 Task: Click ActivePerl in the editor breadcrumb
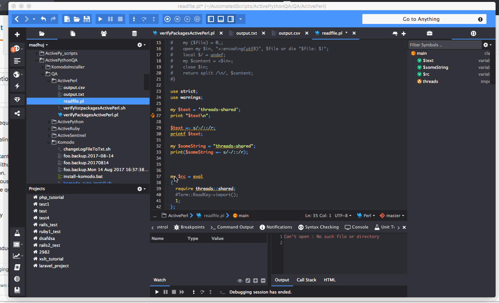(178, 215)
